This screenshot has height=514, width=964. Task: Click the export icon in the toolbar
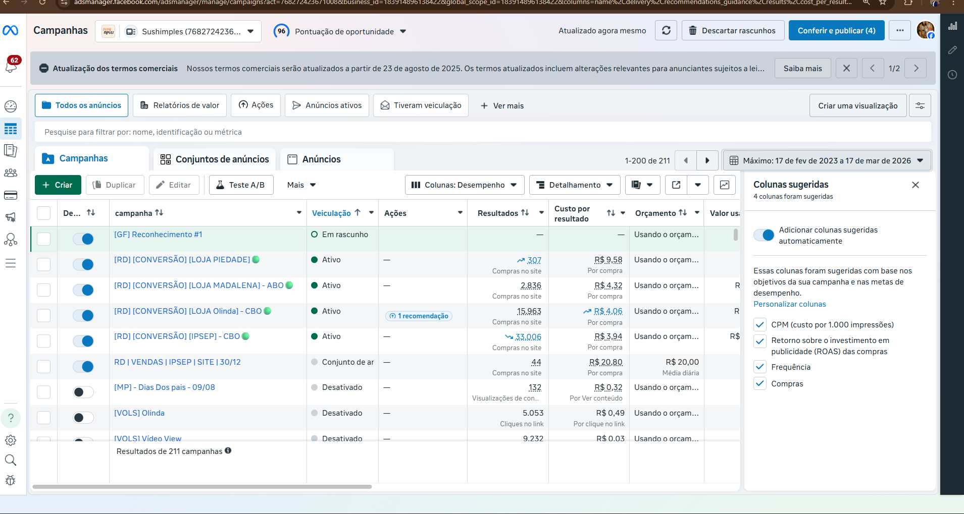pyautogui.click(x=676, y=185)
